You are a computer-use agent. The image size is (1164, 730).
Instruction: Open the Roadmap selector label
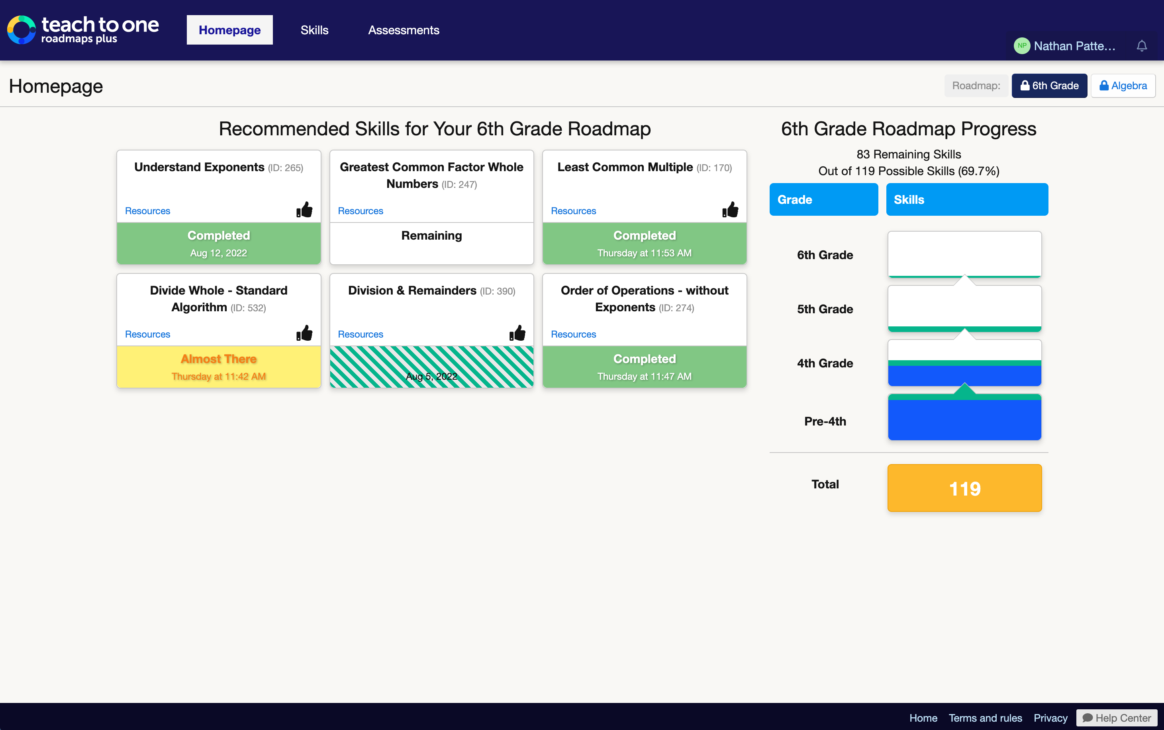point(976,86)
